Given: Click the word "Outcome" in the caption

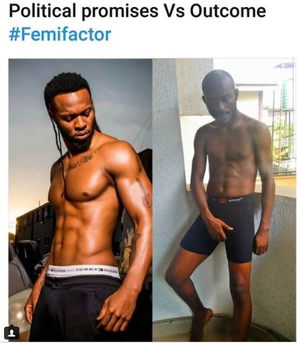Looking at the screenshot, I should click(228, 11).
